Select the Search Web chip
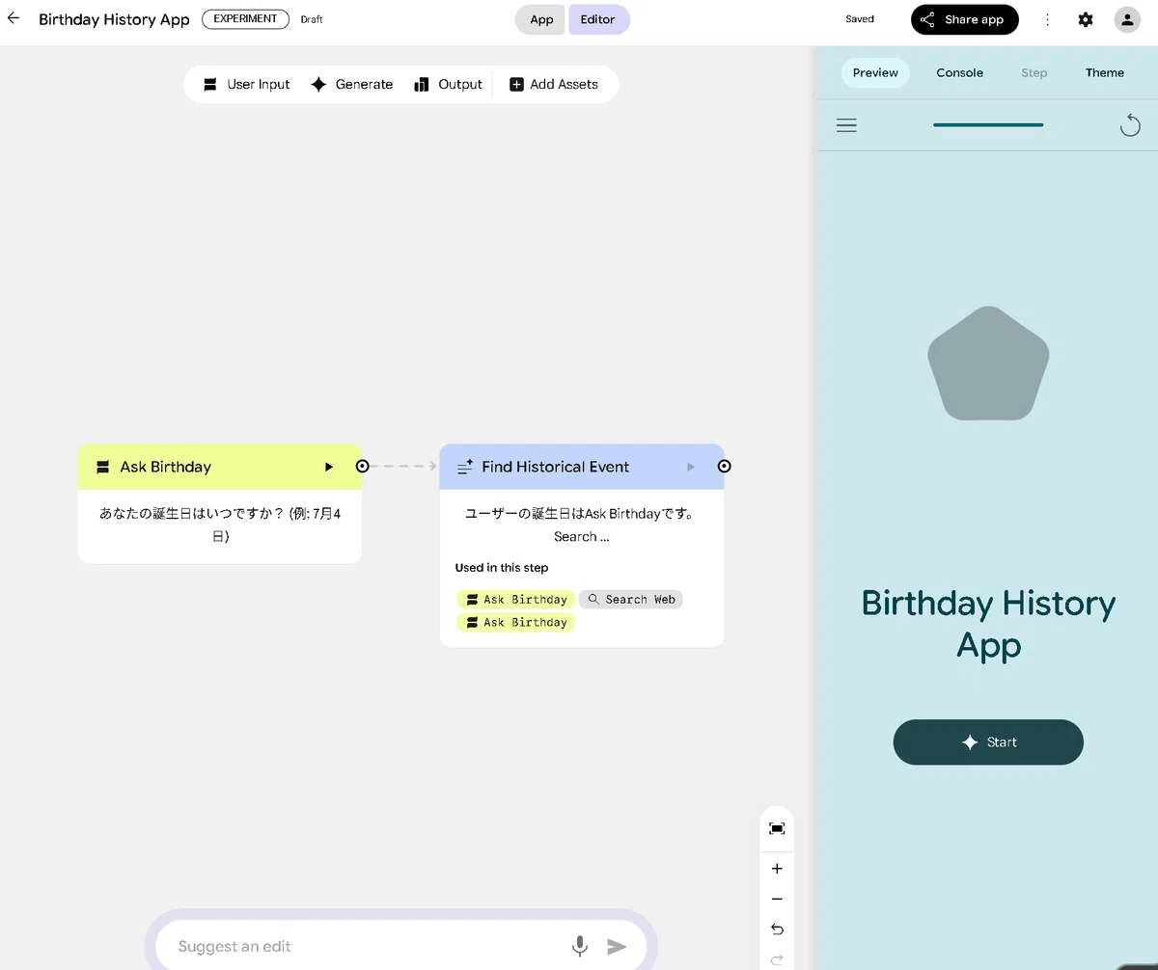 [x=631, y=600]
